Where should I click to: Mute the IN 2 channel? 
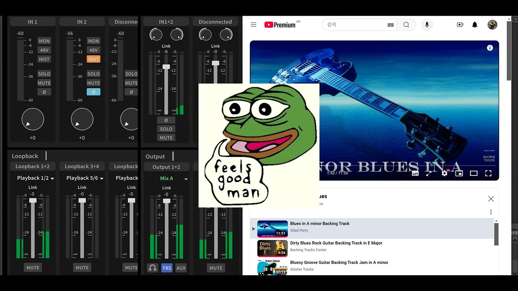(x=93, y=83)
